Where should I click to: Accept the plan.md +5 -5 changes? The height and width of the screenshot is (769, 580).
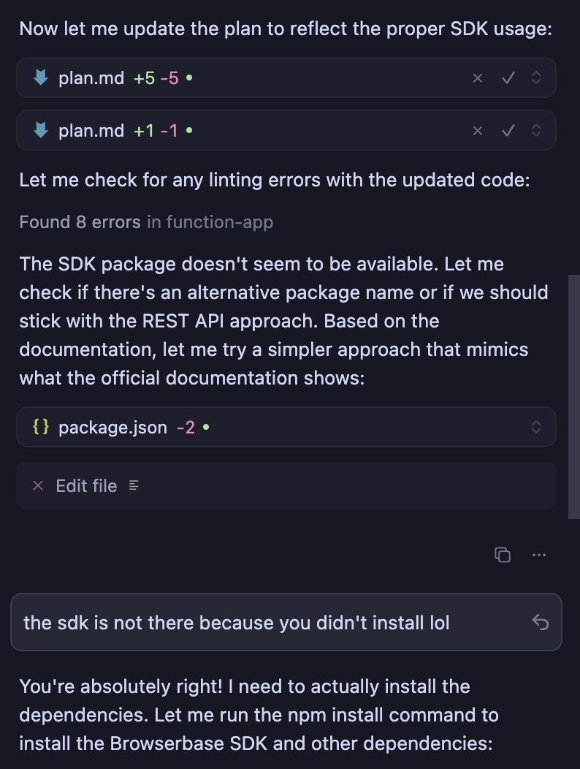coord(508,78)
